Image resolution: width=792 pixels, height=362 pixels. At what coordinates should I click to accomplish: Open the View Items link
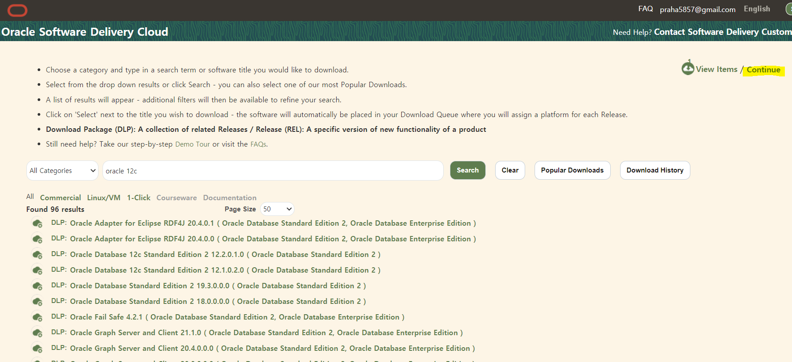[x=716, y=69]
